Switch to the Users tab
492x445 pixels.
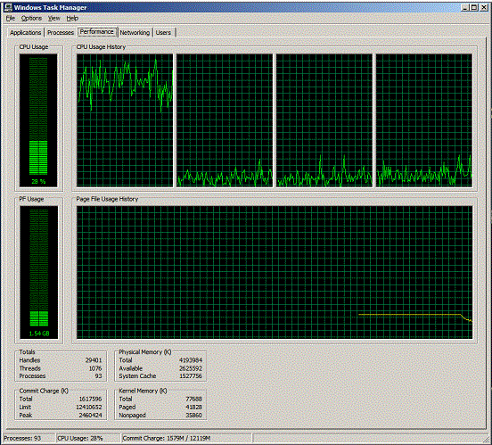tap(163, 32)
